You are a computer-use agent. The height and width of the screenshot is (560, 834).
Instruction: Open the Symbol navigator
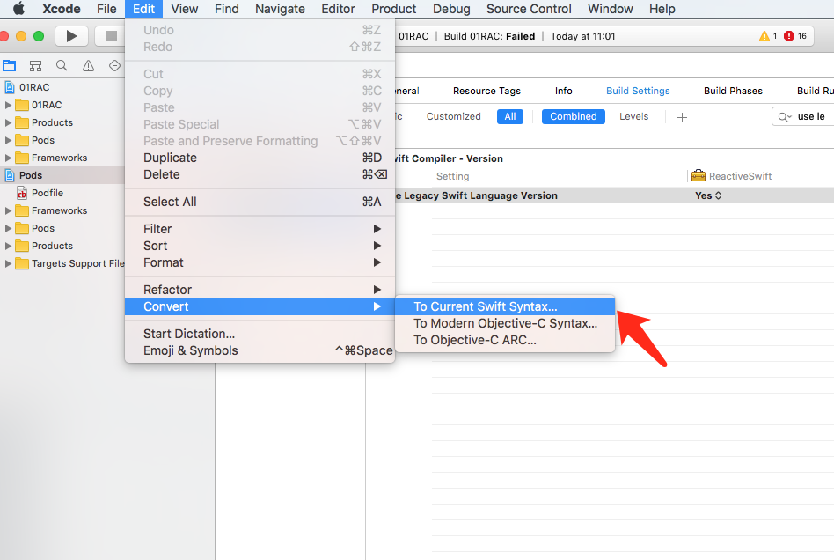point(35,65)
